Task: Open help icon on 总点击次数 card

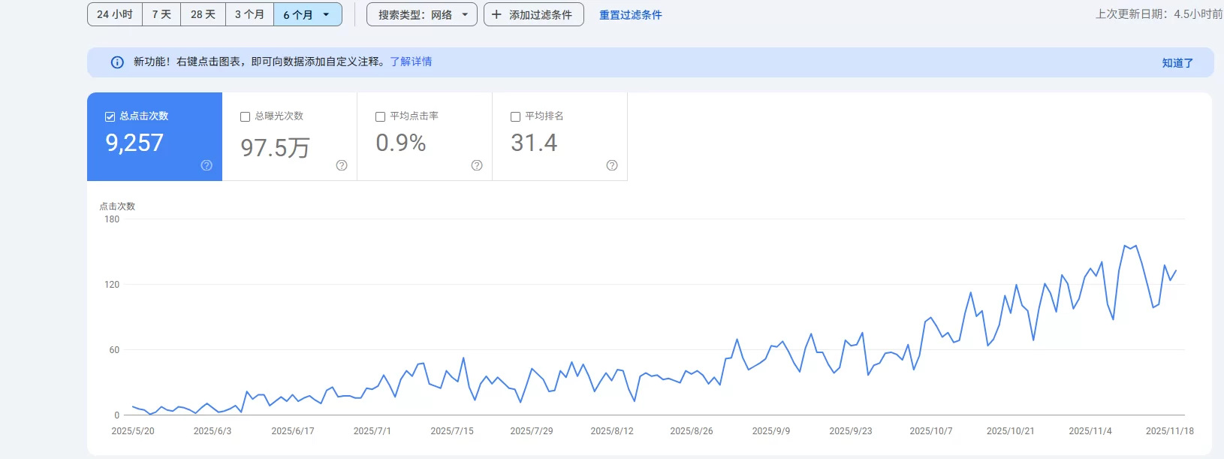Action: (x=207, y=165)
